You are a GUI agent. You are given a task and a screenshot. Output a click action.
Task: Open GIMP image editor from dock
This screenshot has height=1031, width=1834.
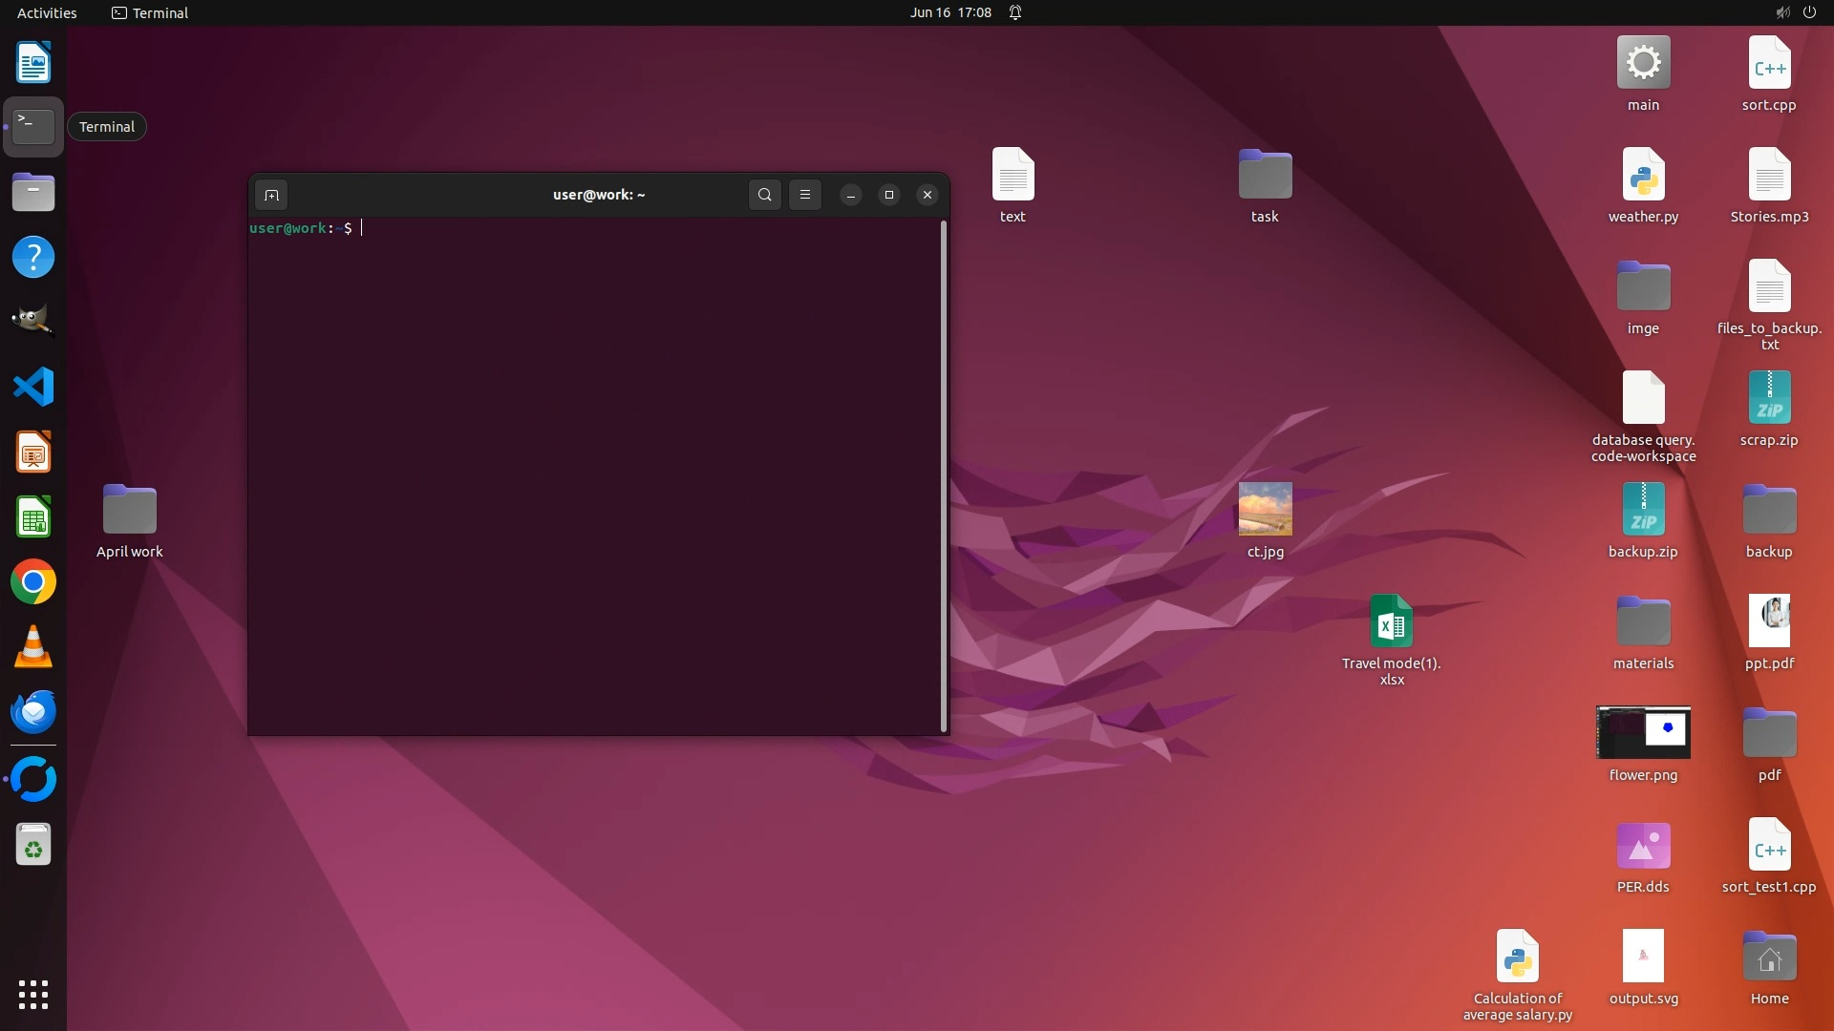click(33, 322)
